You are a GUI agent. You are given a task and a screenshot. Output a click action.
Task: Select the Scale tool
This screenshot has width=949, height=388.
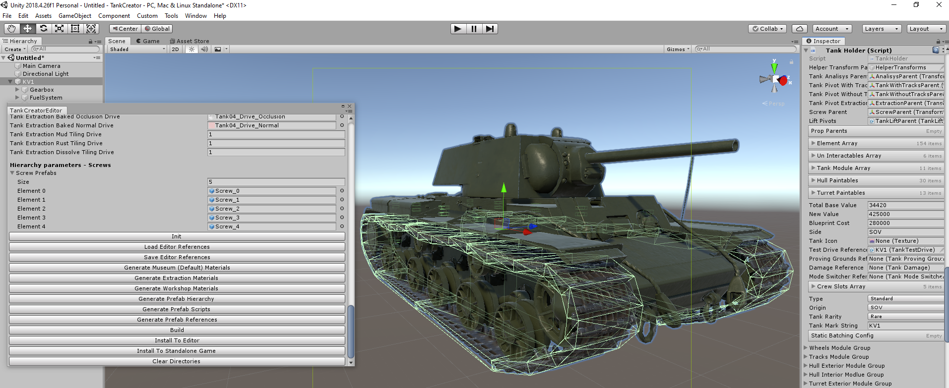coord(59,29)
